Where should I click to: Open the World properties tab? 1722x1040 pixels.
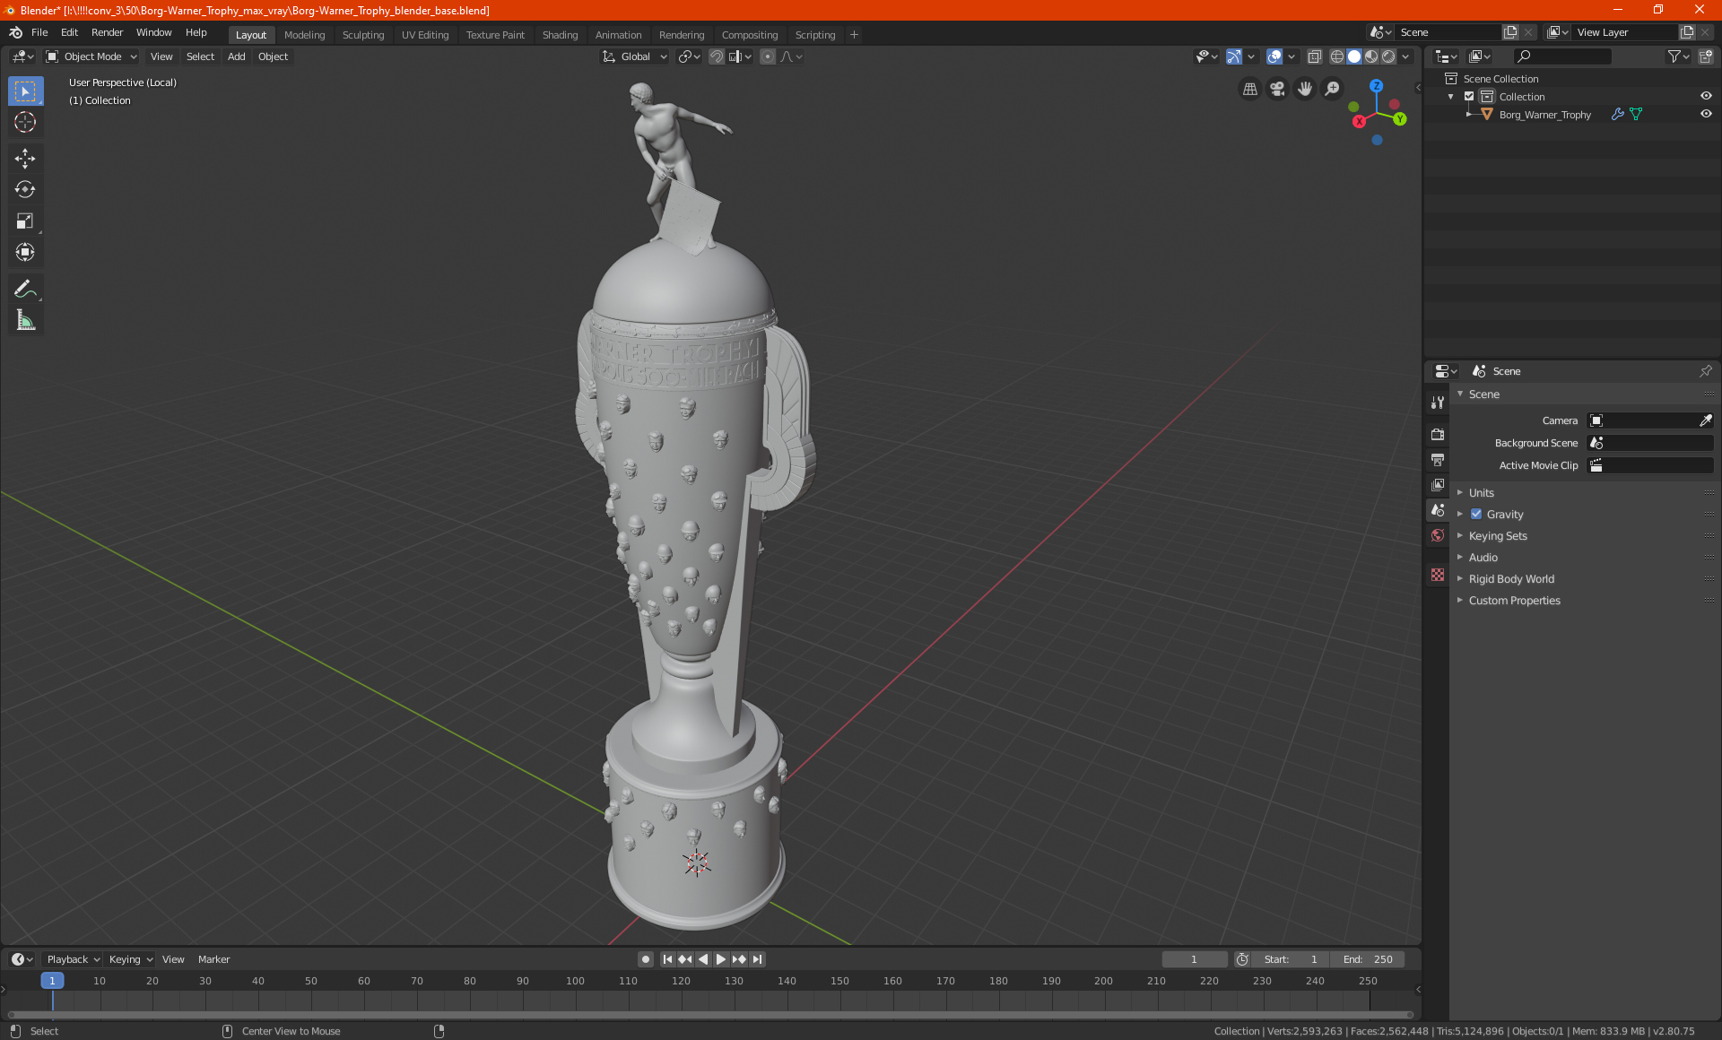pyautogui.click(x=1438, y=535)
